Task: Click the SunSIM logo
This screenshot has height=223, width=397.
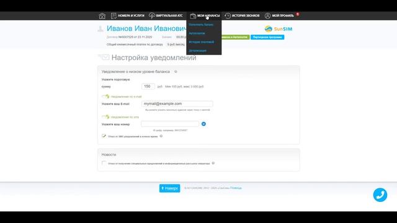Action: pos(279,29)
